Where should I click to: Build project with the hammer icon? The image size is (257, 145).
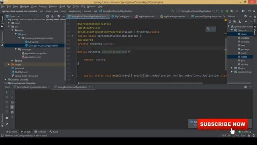173,11
